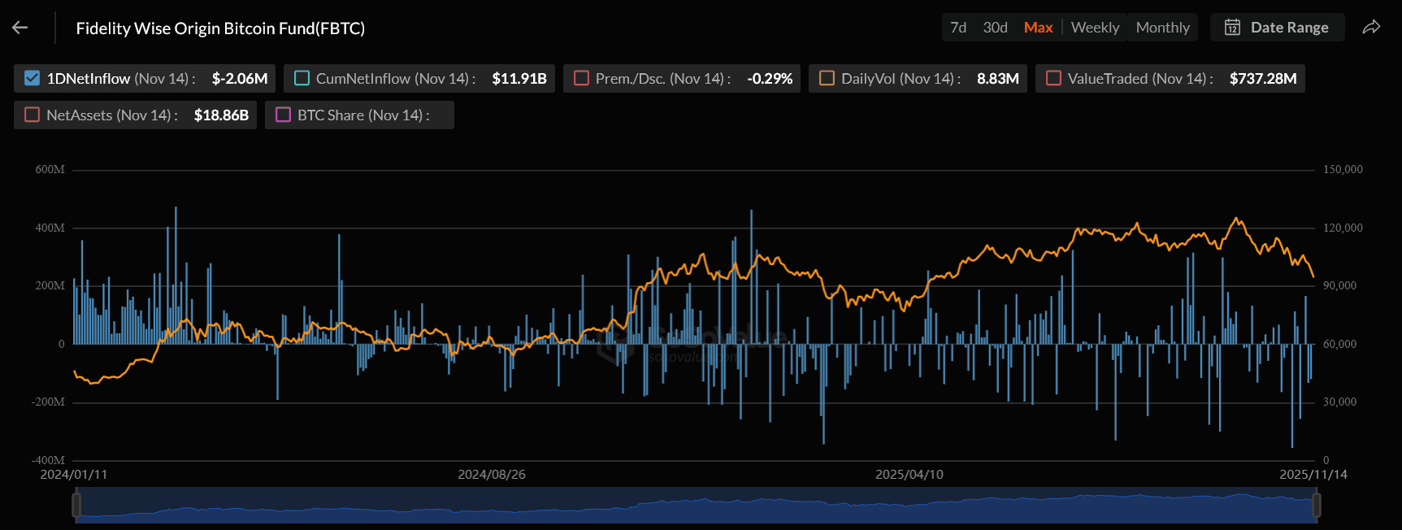Click the share arrow icon
This screenshot has width=1402, height=530.
pyautogui.click(x=1371, y=28)
